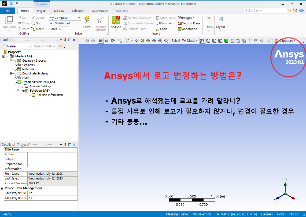306x217 pixels.
Task: Switch to the Add-ons ribbon tab
Action: tap(122, 11)
